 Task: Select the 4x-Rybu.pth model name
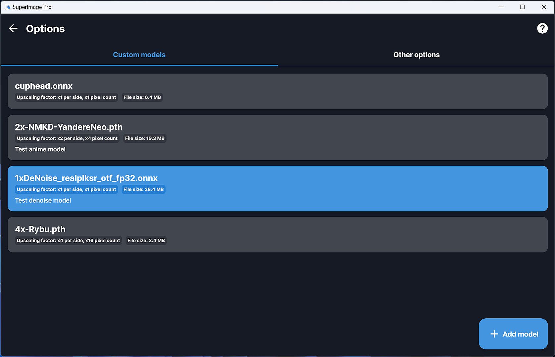point(40,229)
